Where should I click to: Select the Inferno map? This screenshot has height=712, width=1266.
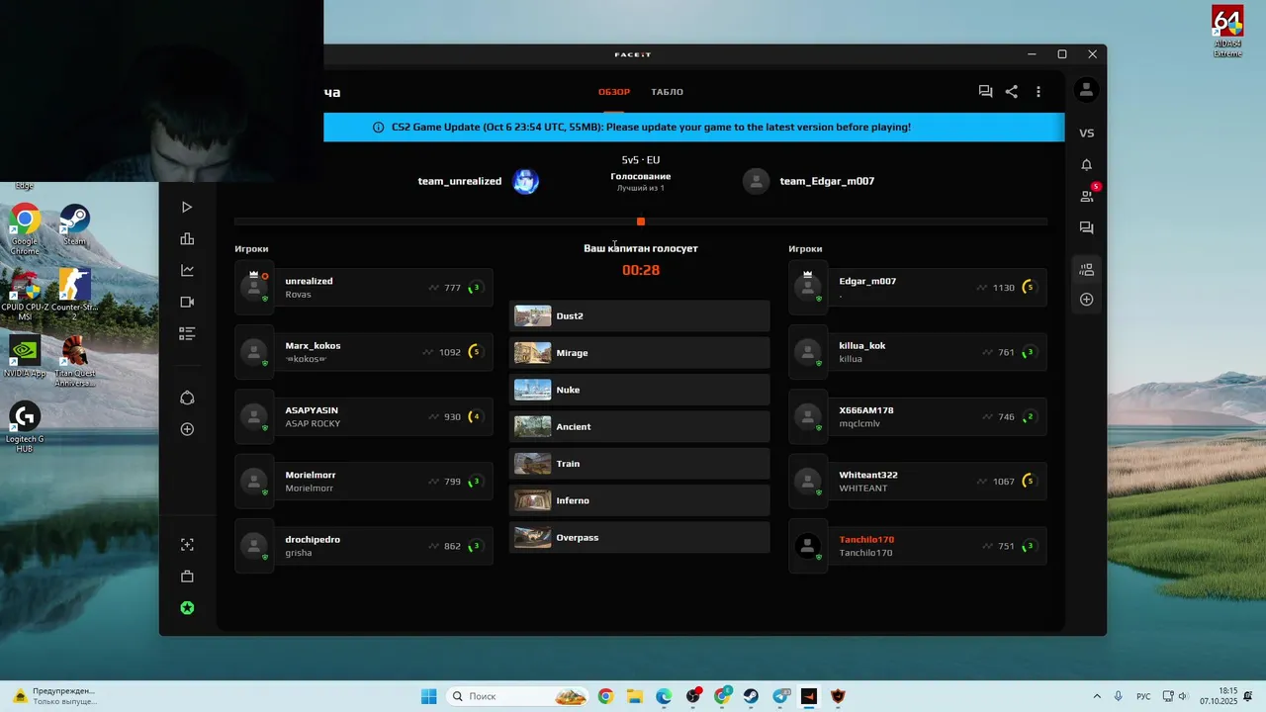pos(639,500)
